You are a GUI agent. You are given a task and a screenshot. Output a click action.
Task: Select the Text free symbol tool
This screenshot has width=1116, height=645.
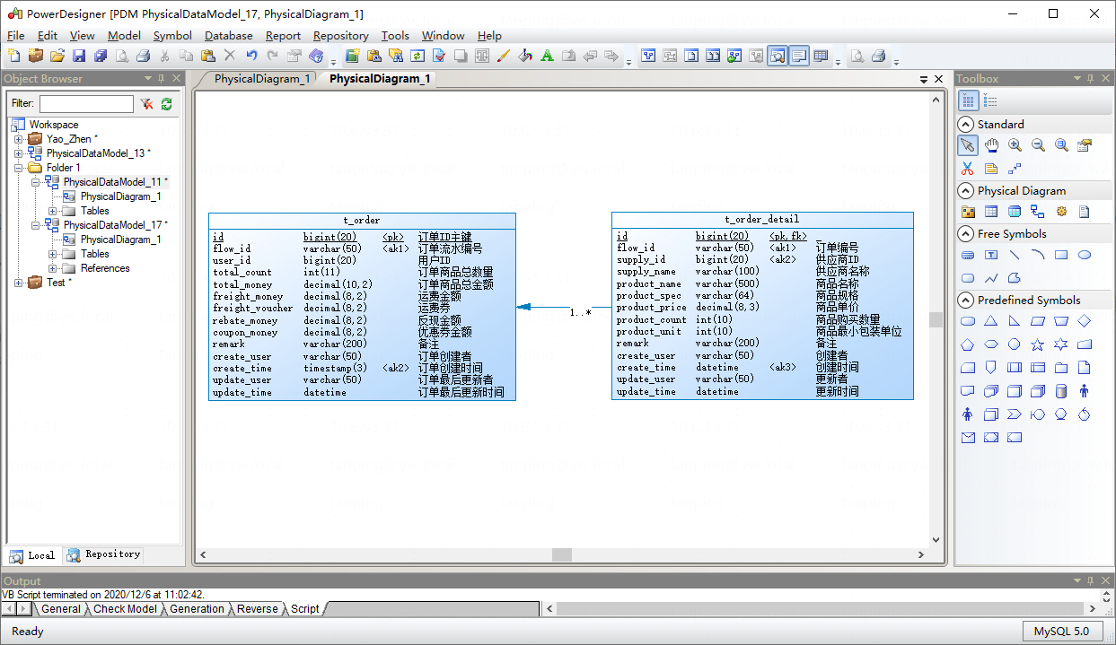pyautogui.click(x=990, y=255)
